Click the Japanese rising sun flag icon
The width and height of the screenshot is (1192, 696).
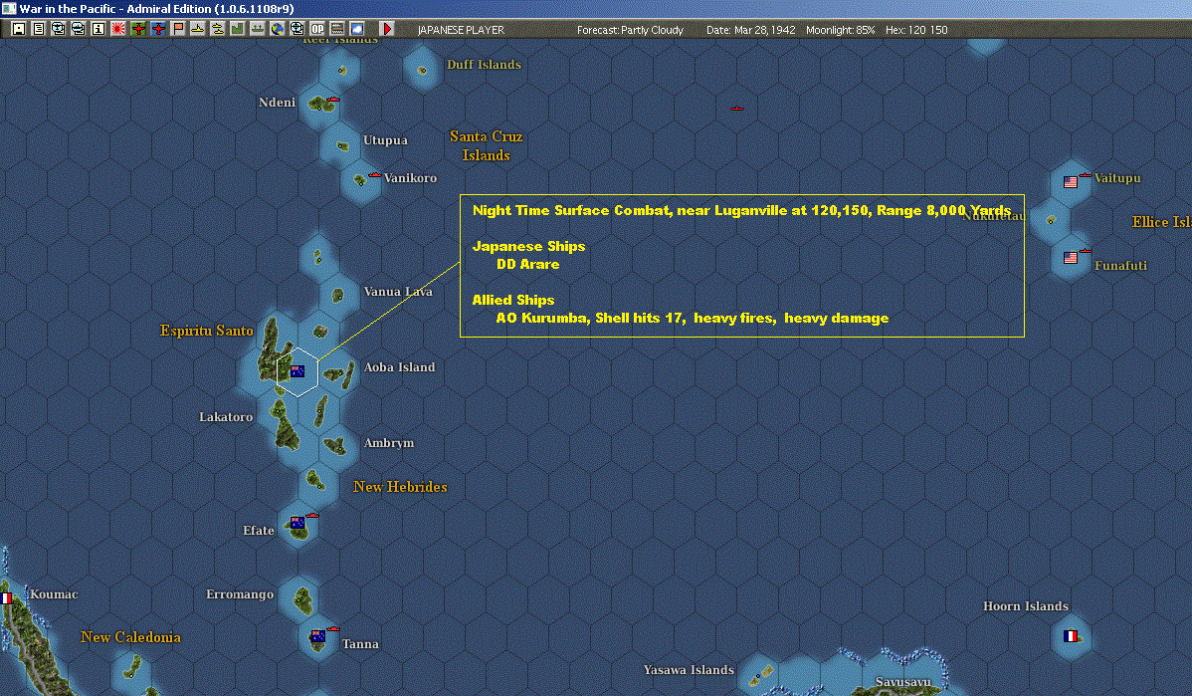(x=117, y=29)
